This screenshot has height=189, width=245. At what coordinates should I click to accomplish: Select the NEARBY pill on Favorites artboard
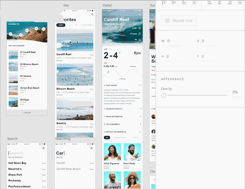point(61,25)
